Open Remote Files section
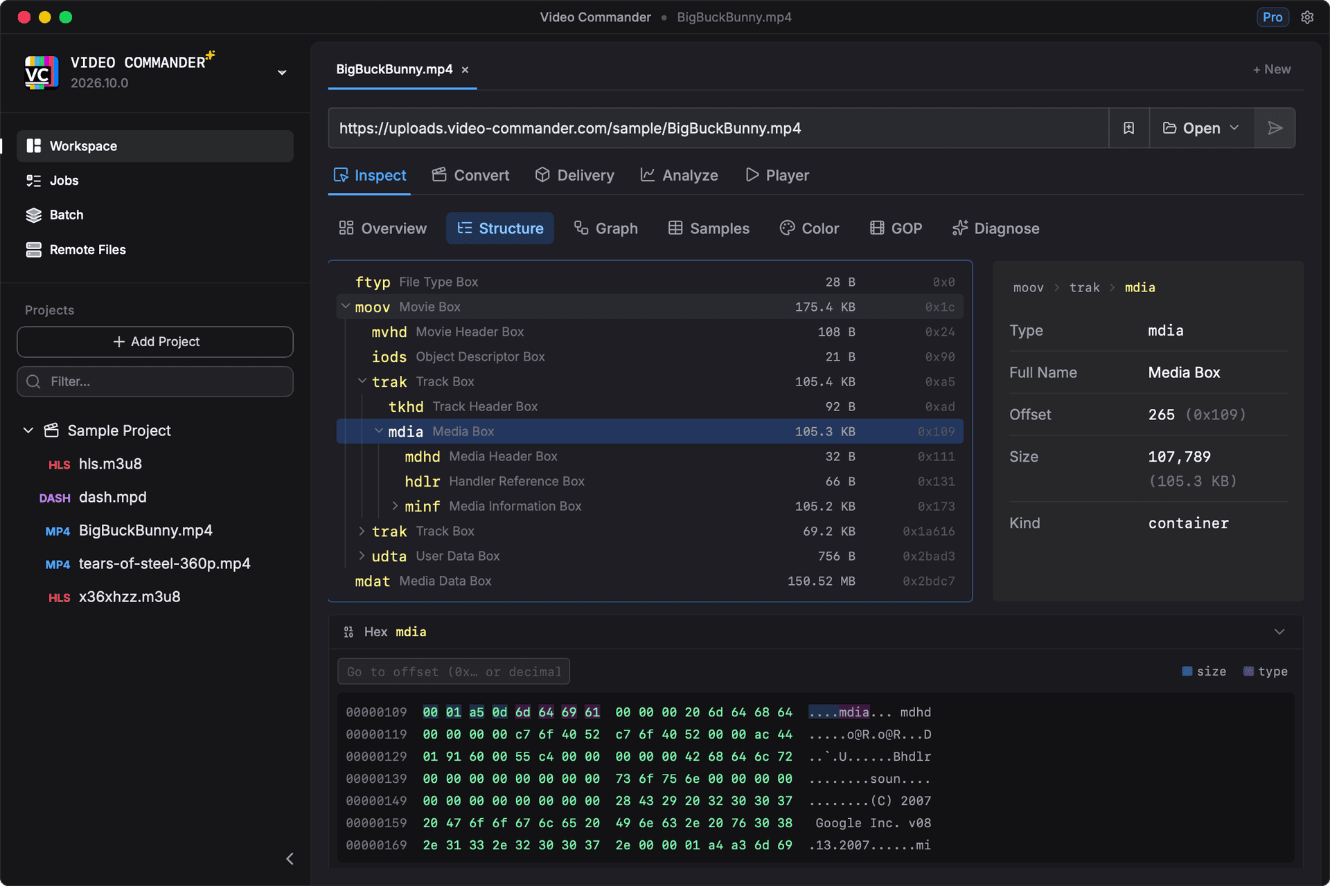 (155, 250)
